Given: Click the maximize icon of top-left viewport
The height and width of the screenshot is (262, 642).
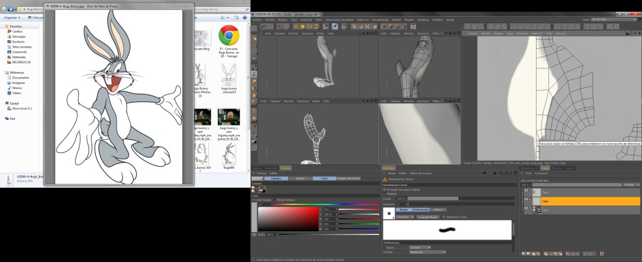Looking at the screenshot, I should tap(376, 33).
